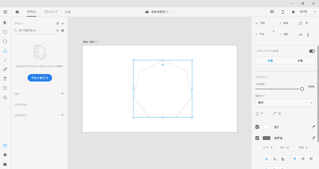The image size is (319, 169).
Task: Edit the border size field 1
Action: click(x=273, y=147)
